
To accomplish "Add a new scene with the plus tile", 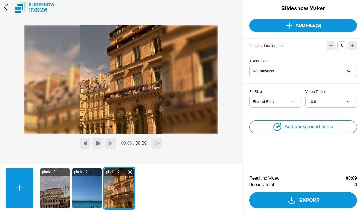I will 19,188.
